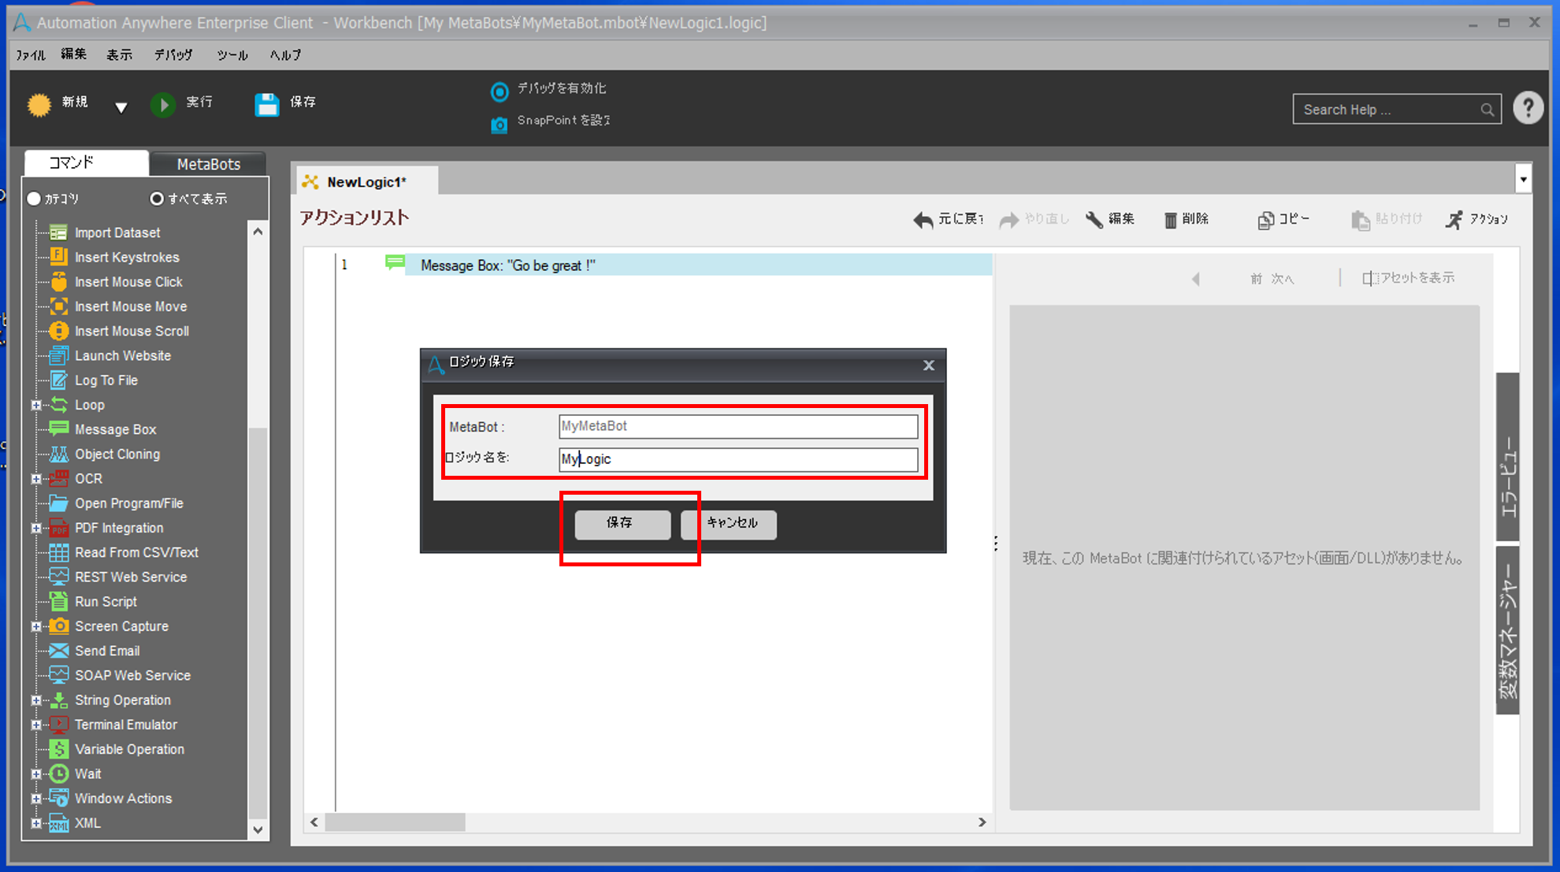Click the Launch Website command icon
1560x872 pixels.
tap(58, 355)
